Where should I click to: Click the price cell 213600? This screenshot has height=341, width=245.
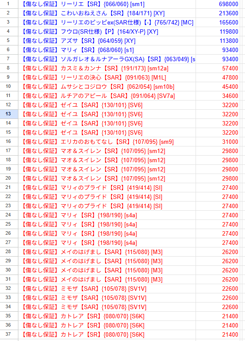tap(217, 13)
